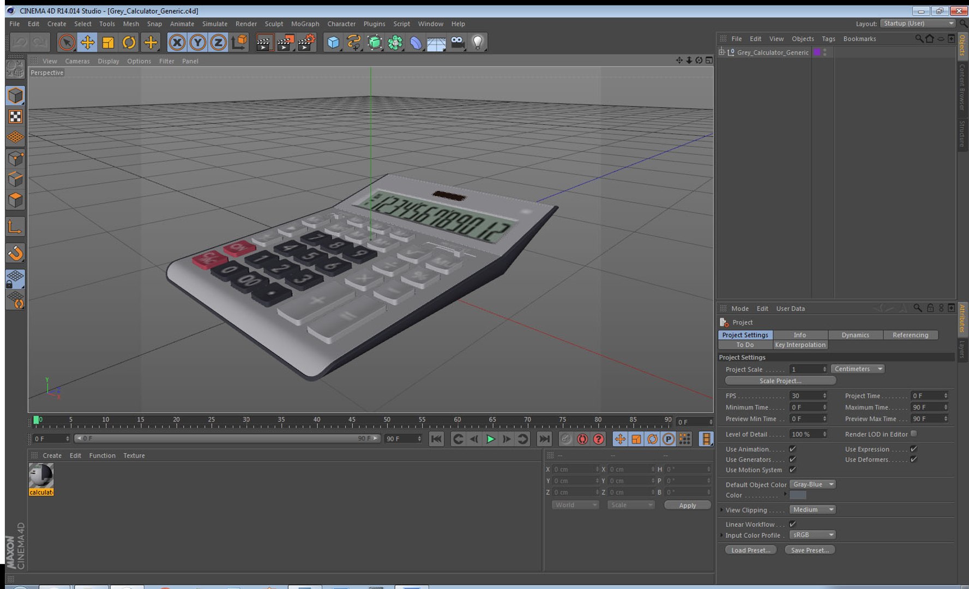969x589 pixels.
Task: Select Polygons mode in left palette
Action: [15, 200]
